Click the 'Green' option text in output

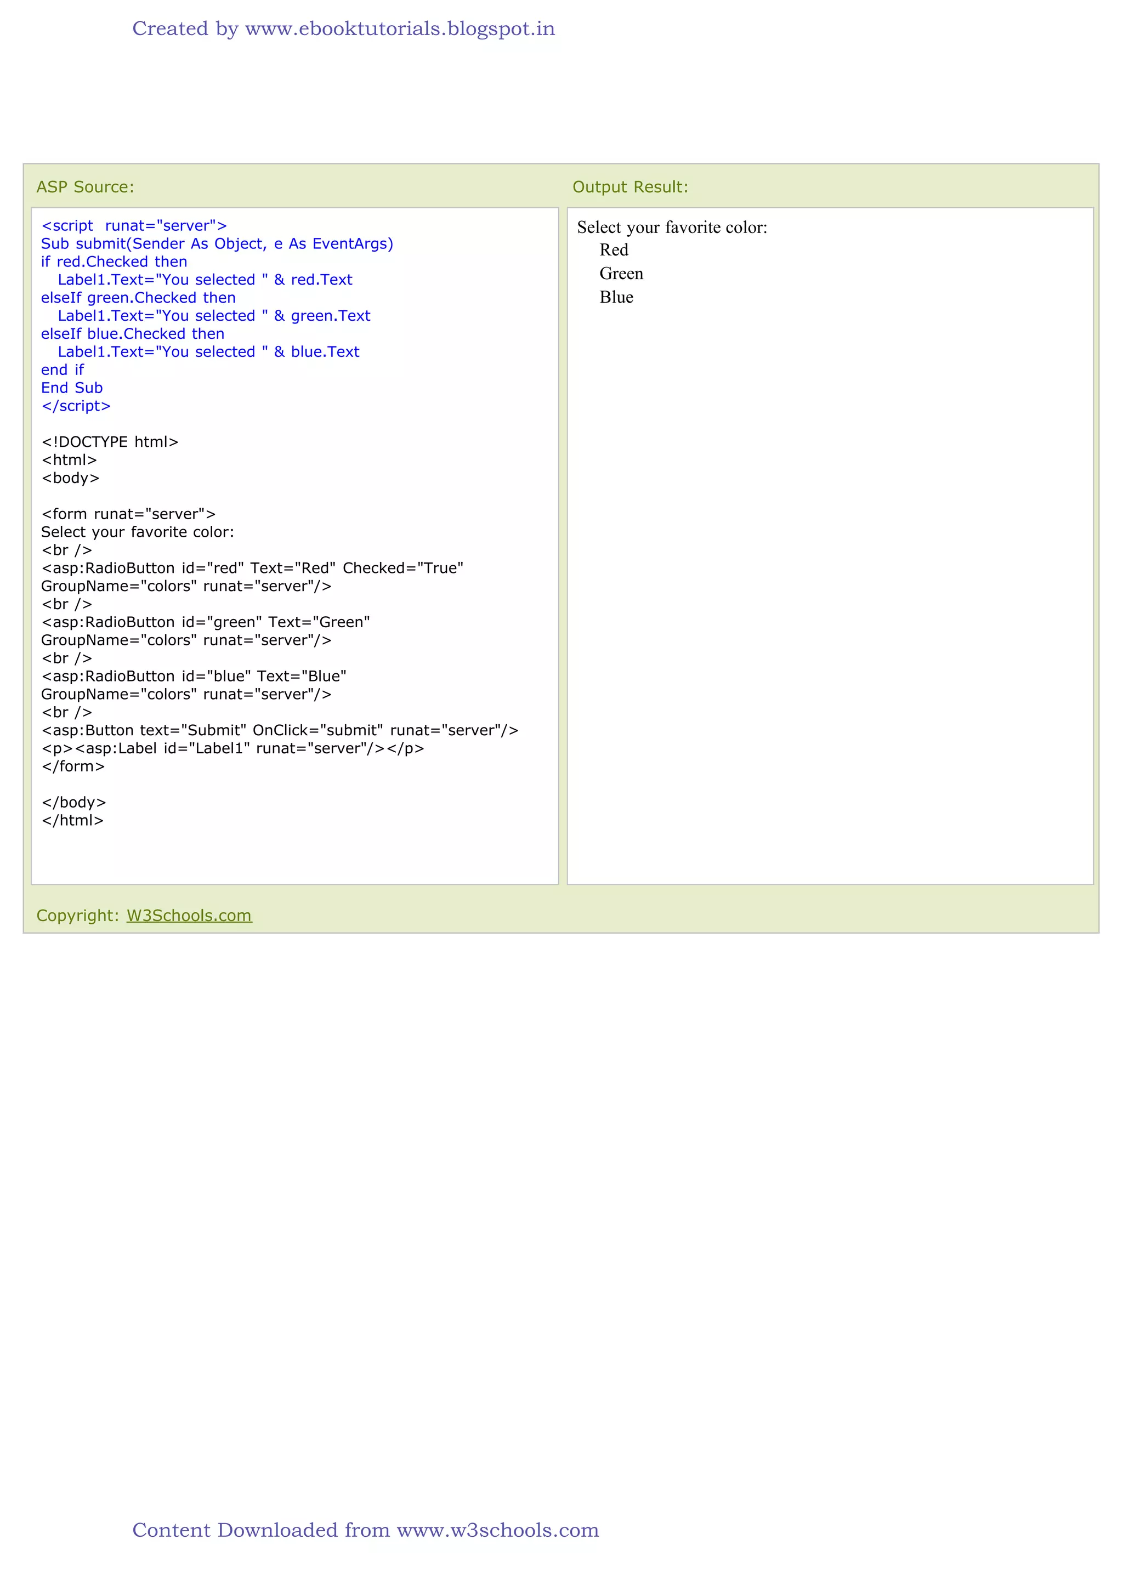click(621, 274)
